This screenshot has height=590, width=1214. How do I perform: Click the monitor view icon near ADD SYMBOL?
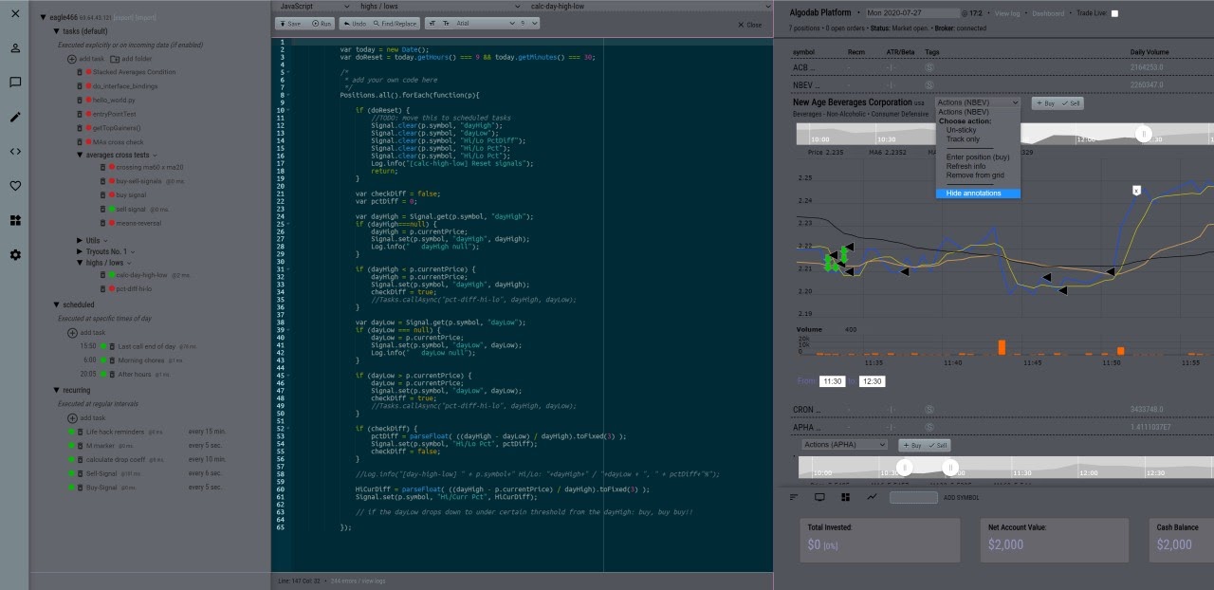click(819, 496)
